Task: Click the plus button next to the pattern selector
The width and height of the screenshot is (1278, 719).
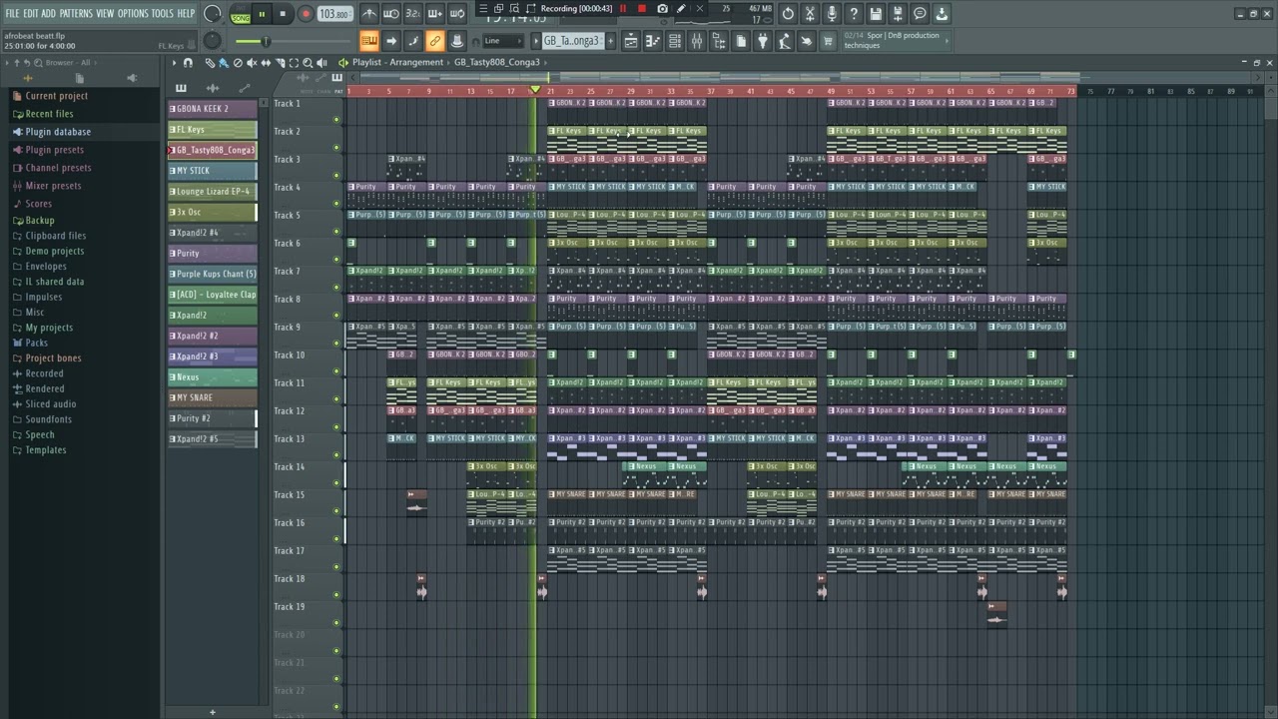Action: pos(611,41)
